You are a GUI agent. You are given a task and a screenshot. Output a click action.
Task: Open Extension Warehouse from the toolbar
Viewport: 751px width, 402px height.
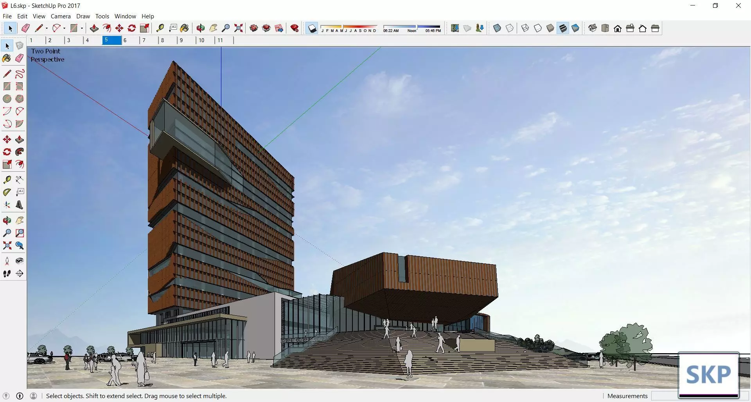266,28
